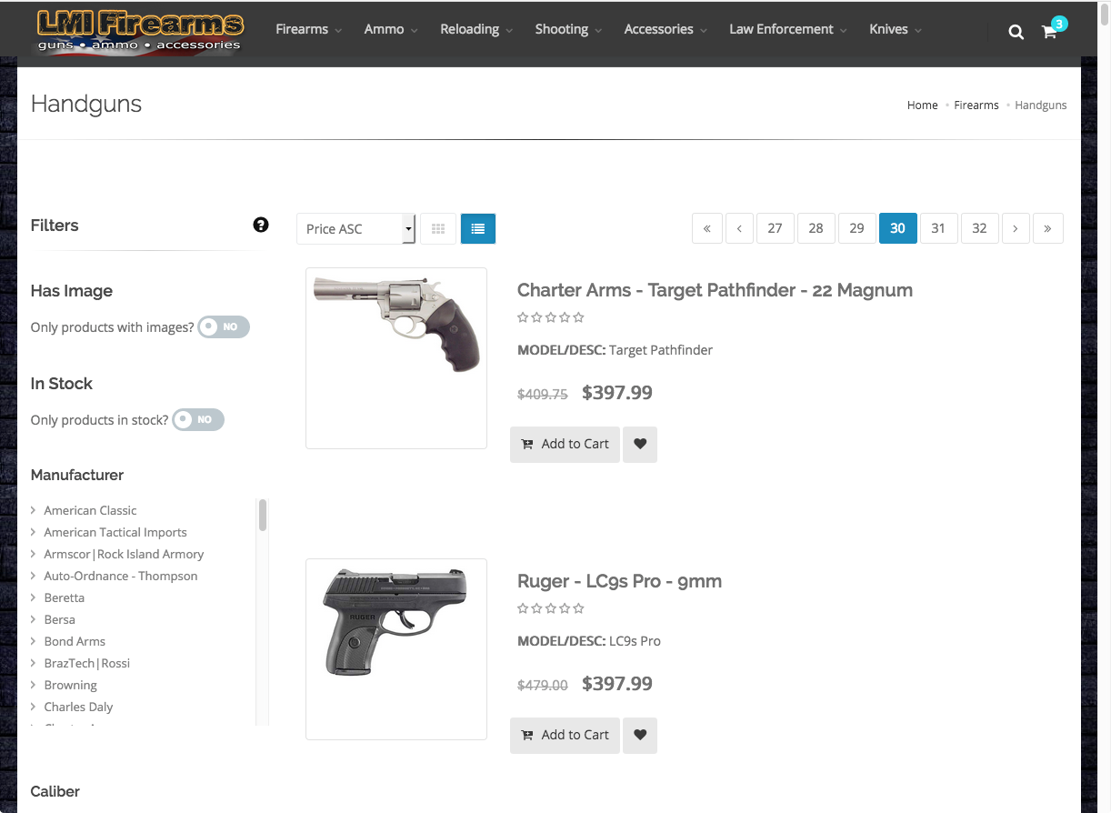Open the search magnifier icon
The image size is (1111, 813).
[x=1016, y=32]
